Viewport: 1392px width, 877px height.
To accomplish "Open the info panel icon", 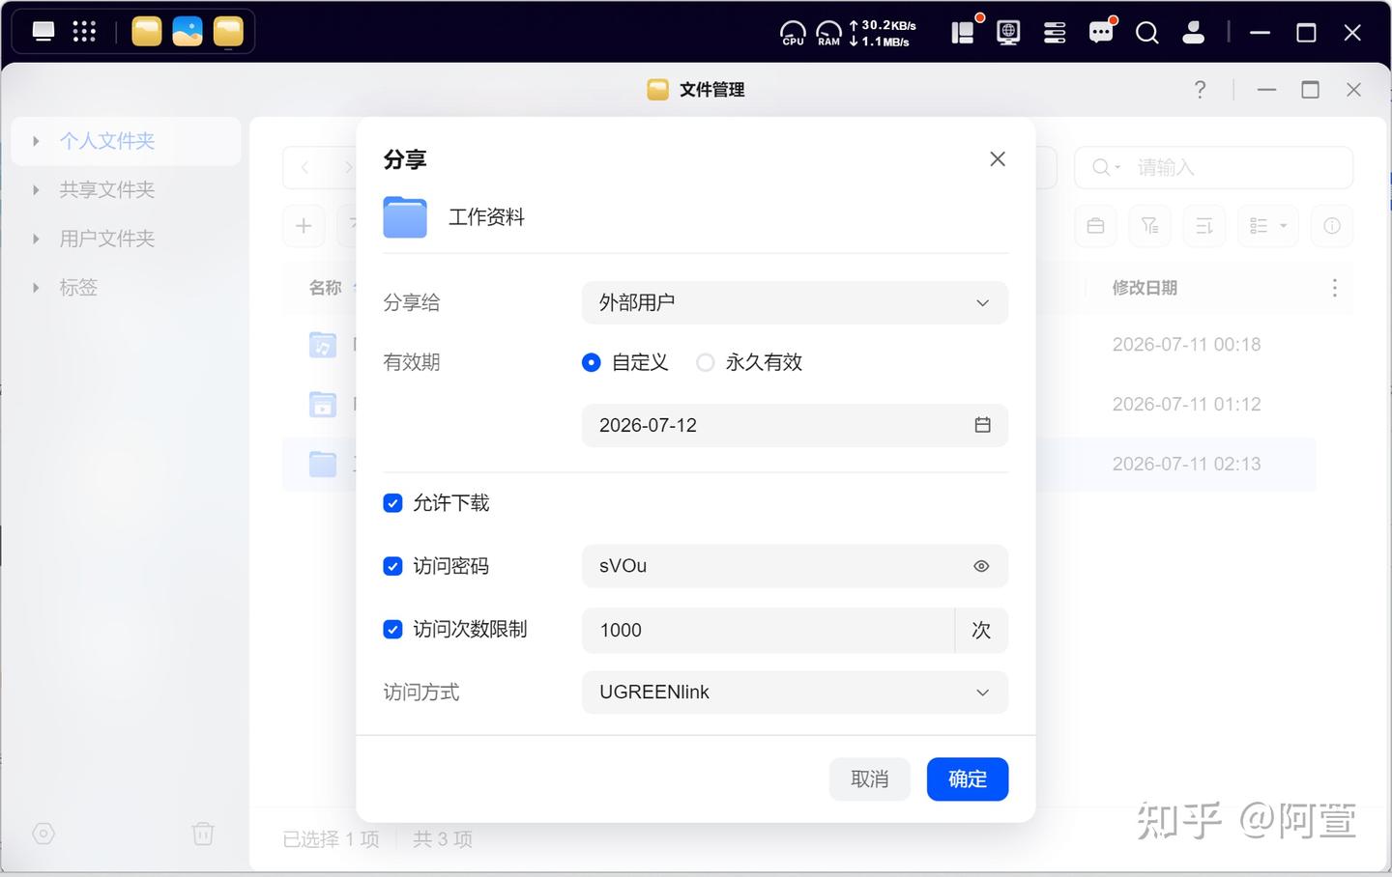I will [1332, 226].
